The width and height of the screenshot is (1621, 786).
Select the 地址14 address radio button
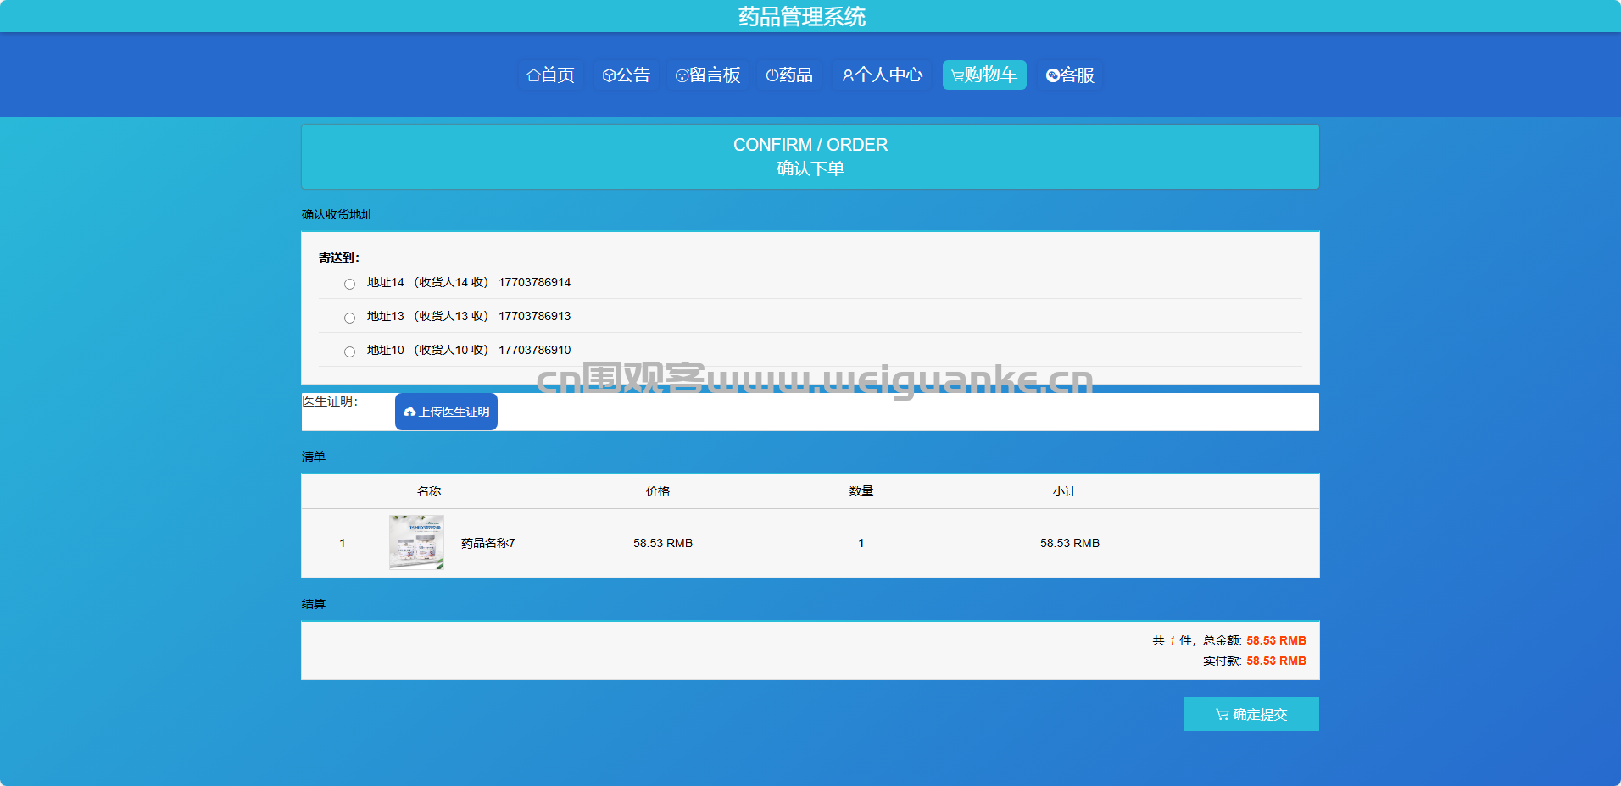[349, 284]
